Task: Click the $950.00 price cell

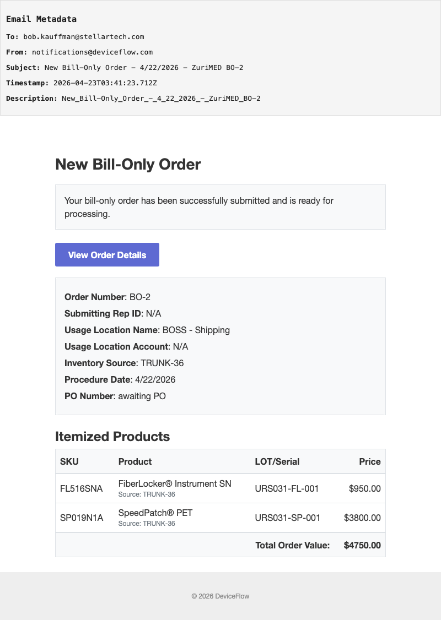Action: [x=364, y=489]
